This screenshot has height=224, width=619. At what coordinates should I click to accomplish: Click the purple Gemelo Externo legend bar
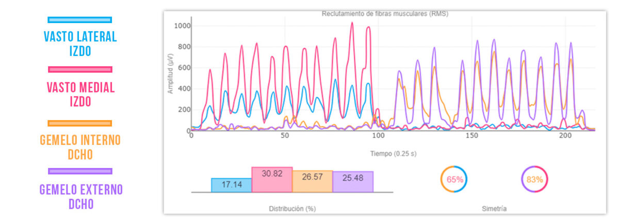(79, 171)
